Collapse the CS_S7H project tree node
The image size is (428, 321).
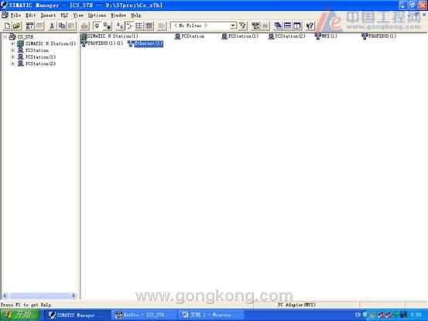point(5,36)
